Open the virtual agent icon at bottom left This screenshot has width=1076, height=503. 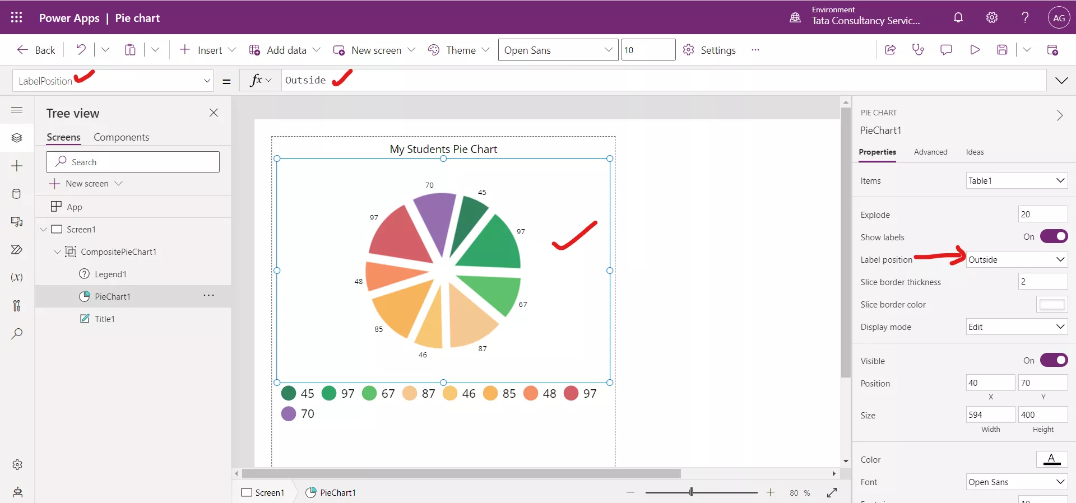(17, 492)
